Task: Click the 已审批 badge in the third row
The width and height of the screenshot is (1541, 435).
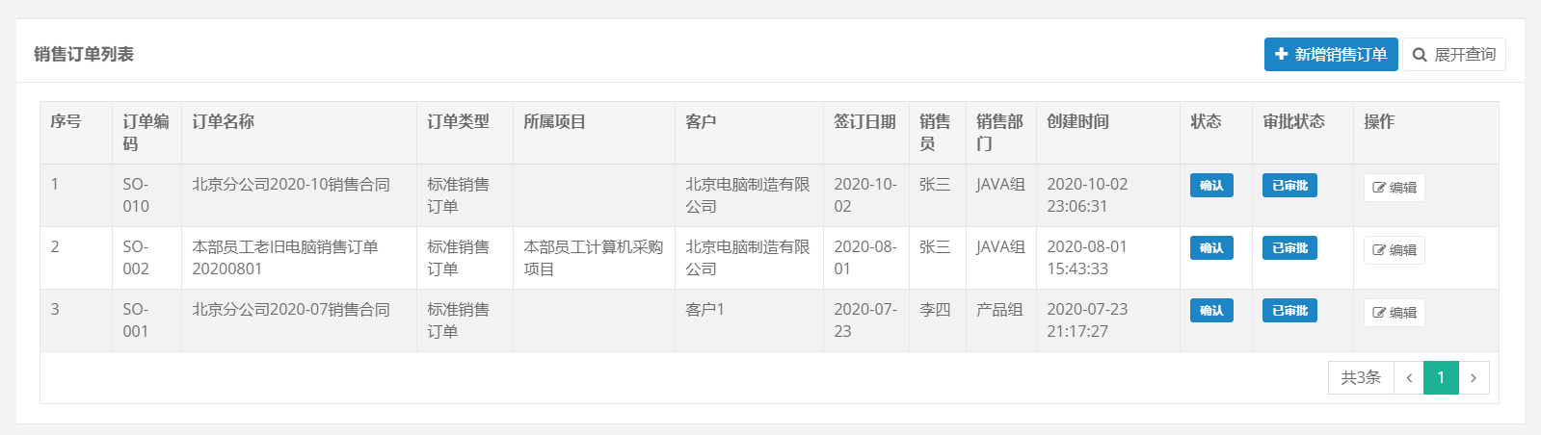Action: click(x=1289, y=311)
